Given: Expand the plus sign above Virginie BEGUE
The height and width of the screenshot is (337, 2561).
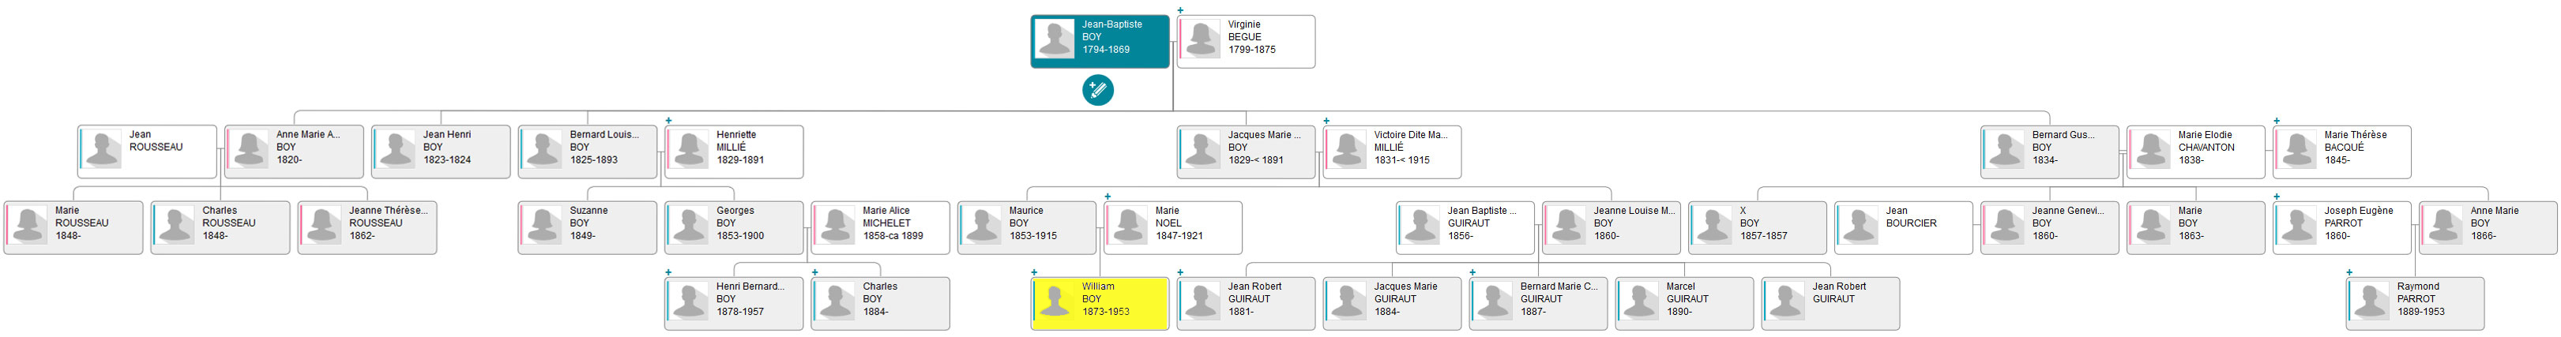Looking at the screenshot, I should [1180, 10].
